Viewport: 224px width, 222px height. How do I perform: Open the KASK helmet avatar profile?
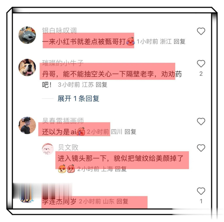point(27,35)
